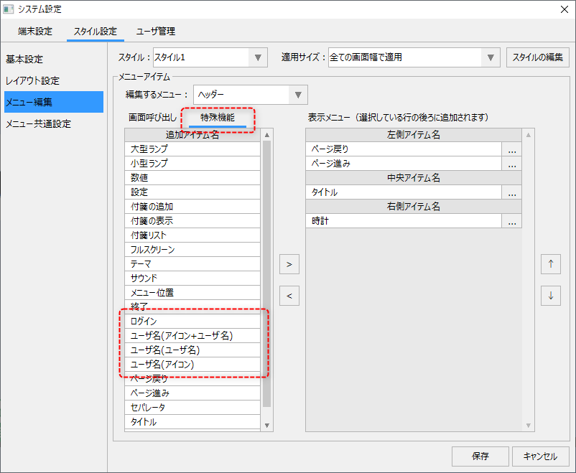
Task: Open ellipsis button for ページ戻り row
Action: tap(511, 149)
